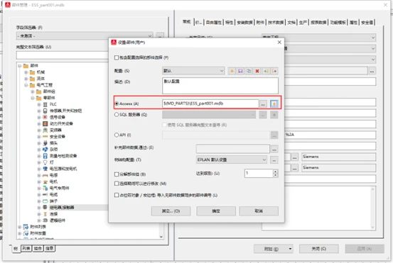Switch to the general tab in the right panel
This screenshot has width=393, height=263.
tap(186, 22)
